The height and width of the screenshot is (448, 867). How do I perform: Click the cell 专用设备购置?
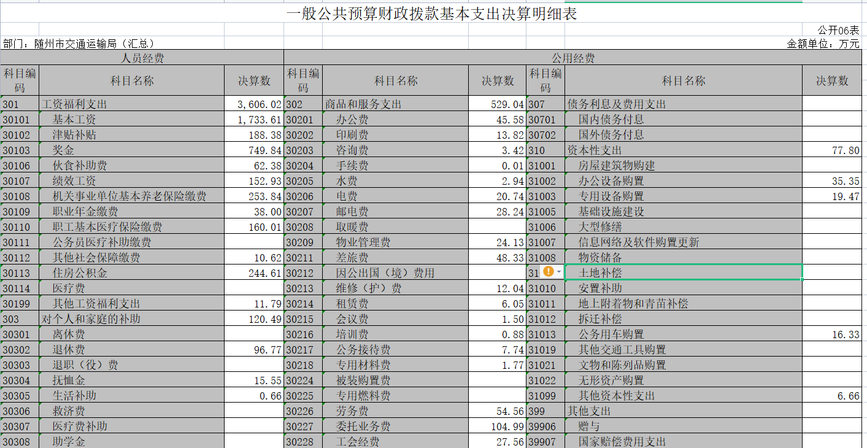[684, 196]
